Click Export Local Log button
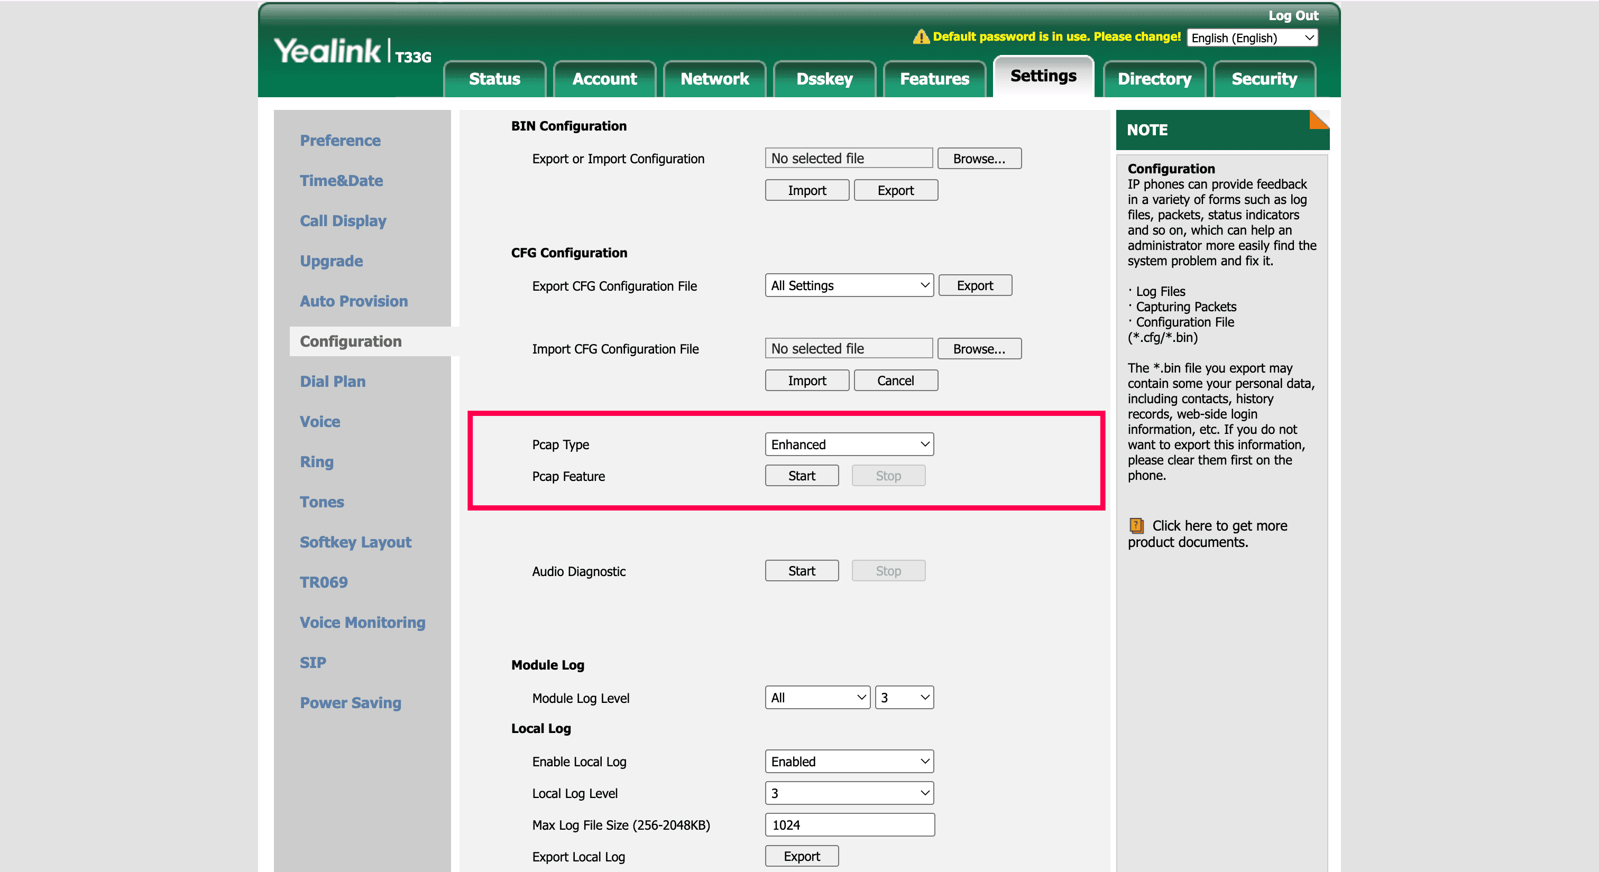Screen dimensions: 1599x872 [x=802, y=857]
